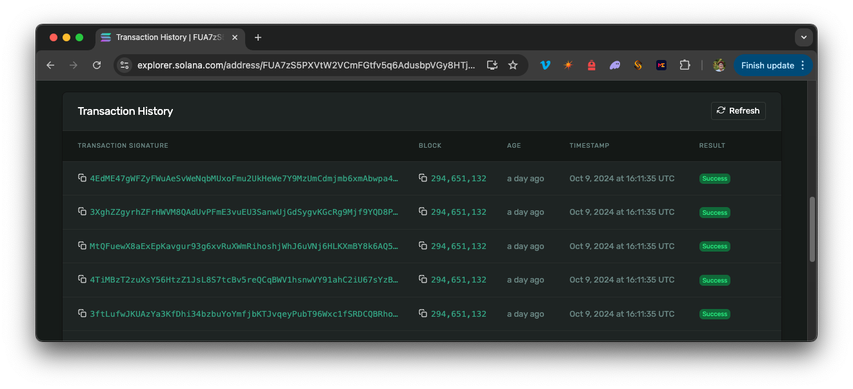Click the RESULT column header
The width and height of the screenshot is (853, 389).
[712, 146]
